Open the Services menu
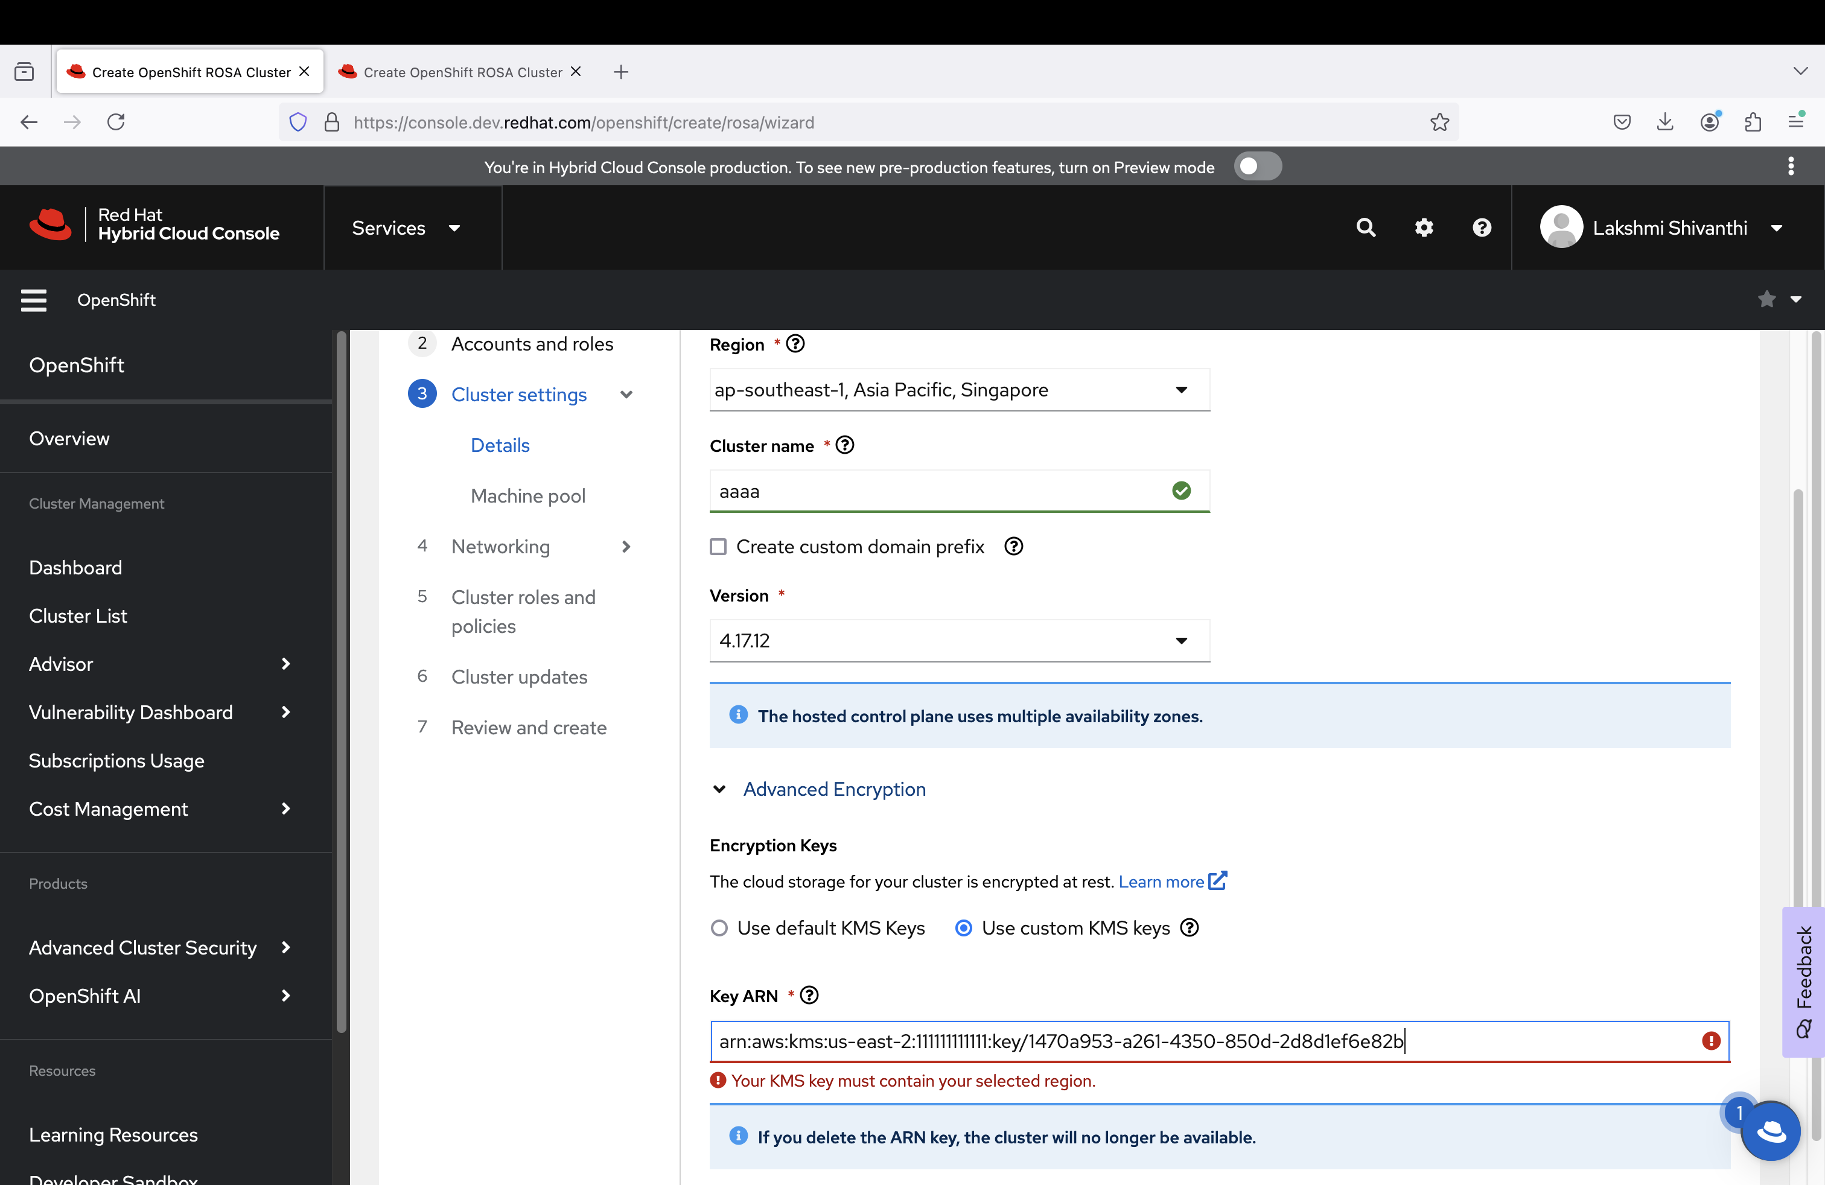1825x1185 pixels. [406, 227]
